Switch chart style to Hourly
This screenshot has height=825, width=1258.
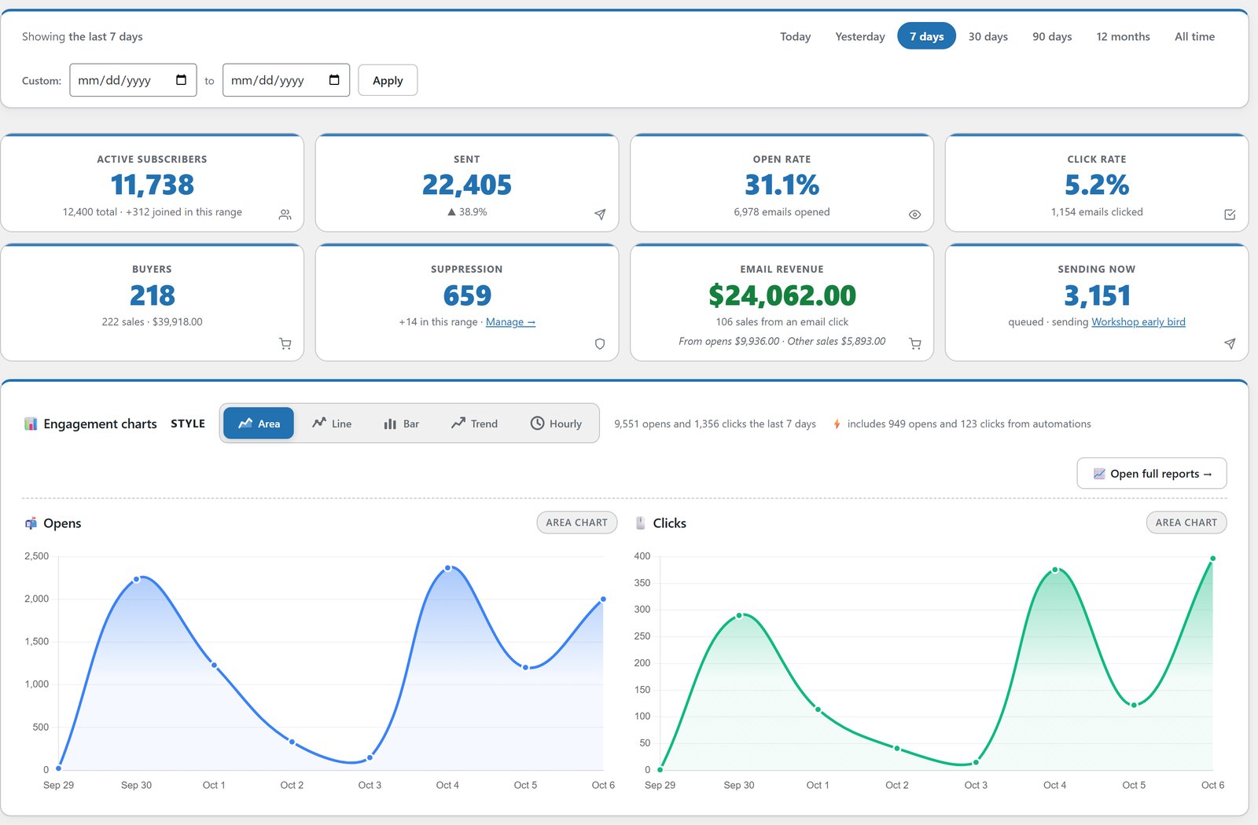click(x=556, y=423)
